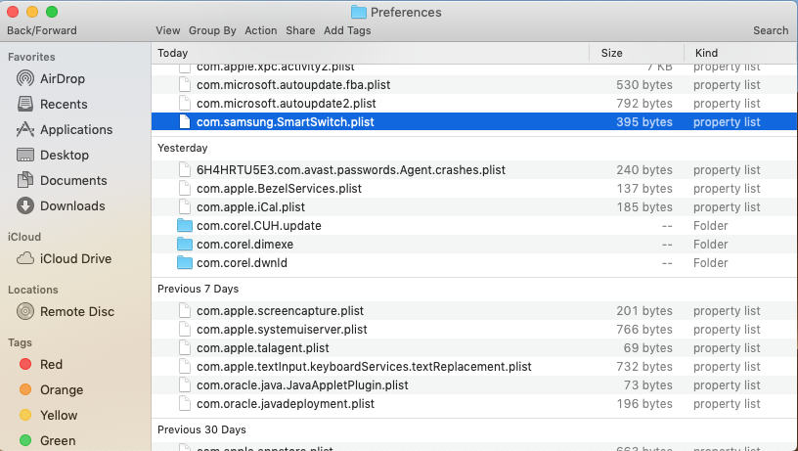Select the Desktop sidebar icon
The height and width of the screenshot is (451, 798).
click(x=24, y=155)
